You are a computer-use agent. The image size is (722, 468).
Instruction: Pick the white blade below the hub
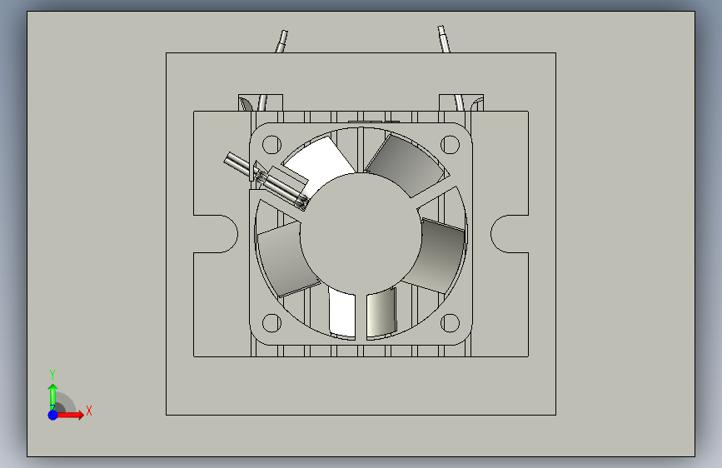(x=342, y=313)
